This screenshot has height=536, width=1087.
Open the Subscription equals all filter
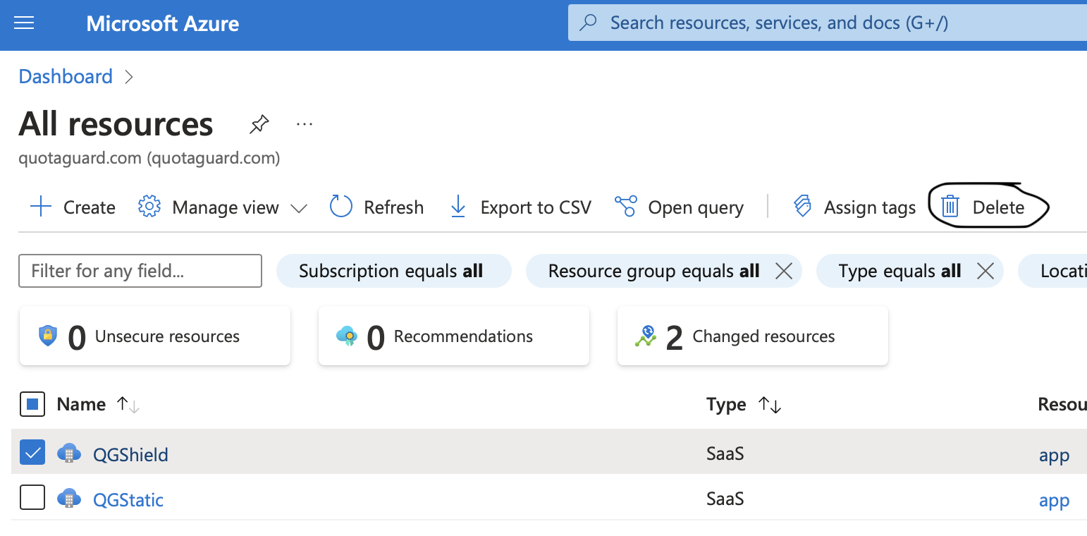393,272
